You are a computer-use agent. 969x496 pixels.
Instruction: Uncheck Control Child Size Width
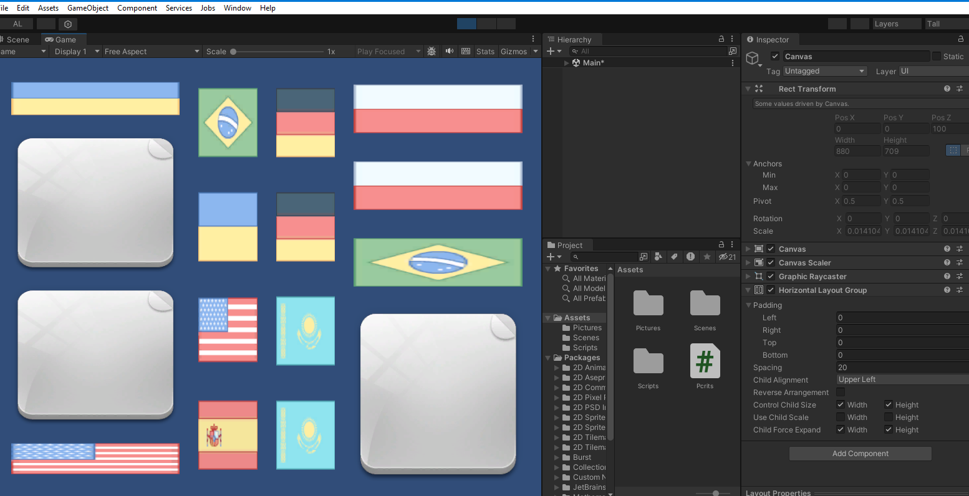(x=841, y=404)
